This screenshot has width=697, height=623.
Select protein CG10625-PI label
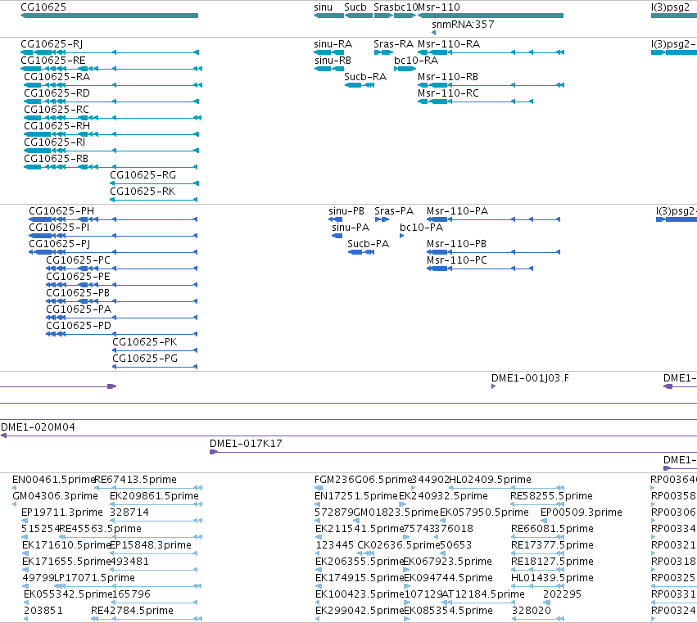[59, 228]
